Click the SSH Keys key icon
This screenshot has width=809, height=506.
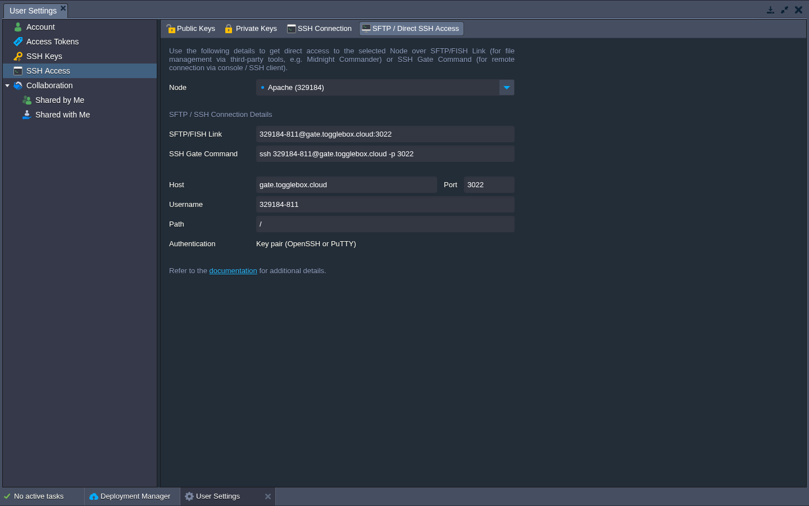[x=18, y=56]
